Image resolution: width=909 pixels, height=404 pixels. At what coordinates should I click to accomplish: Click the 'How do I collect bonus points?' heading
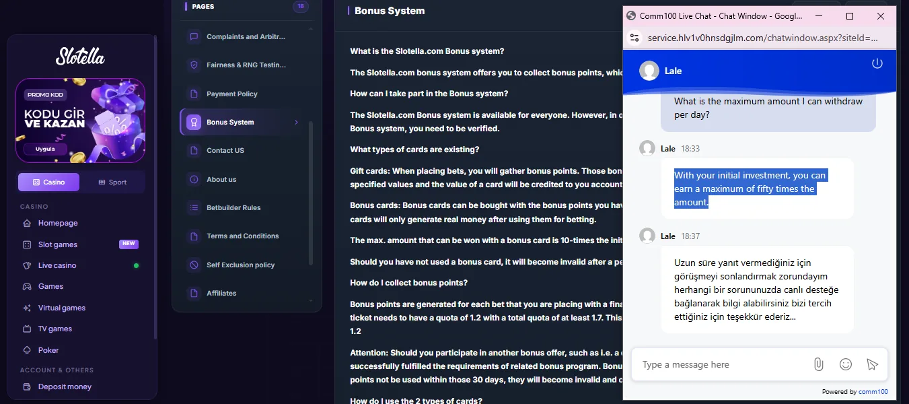tap(408, 283)
